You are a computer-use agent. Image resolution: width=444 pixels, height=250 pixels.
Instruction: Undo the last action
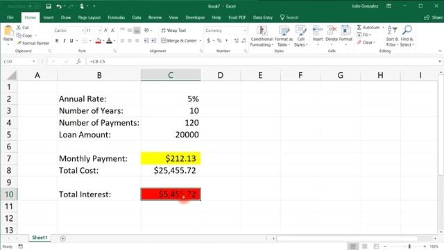(x=59, y=6)
